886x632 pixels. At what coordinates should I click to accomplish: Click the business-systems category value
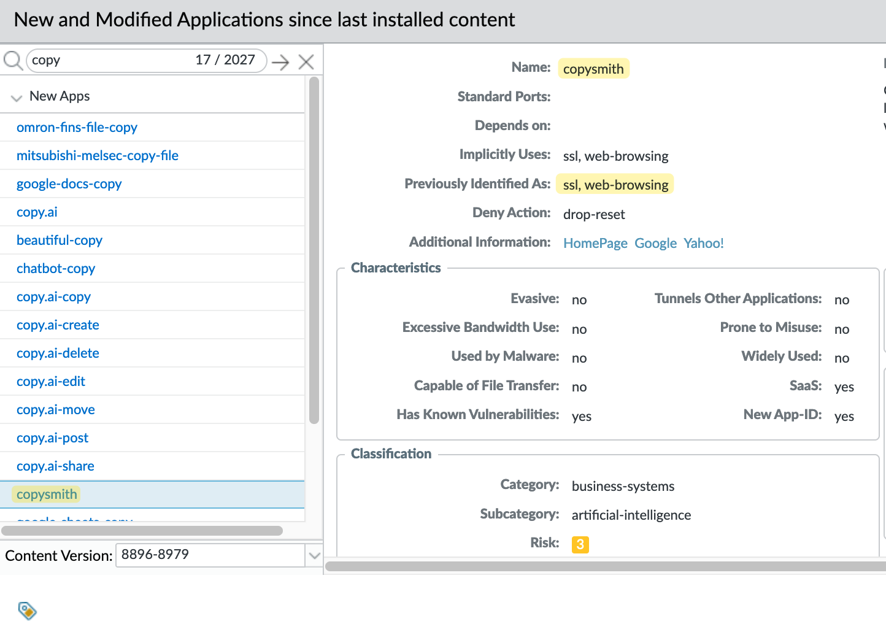click(x=623, y=486)
